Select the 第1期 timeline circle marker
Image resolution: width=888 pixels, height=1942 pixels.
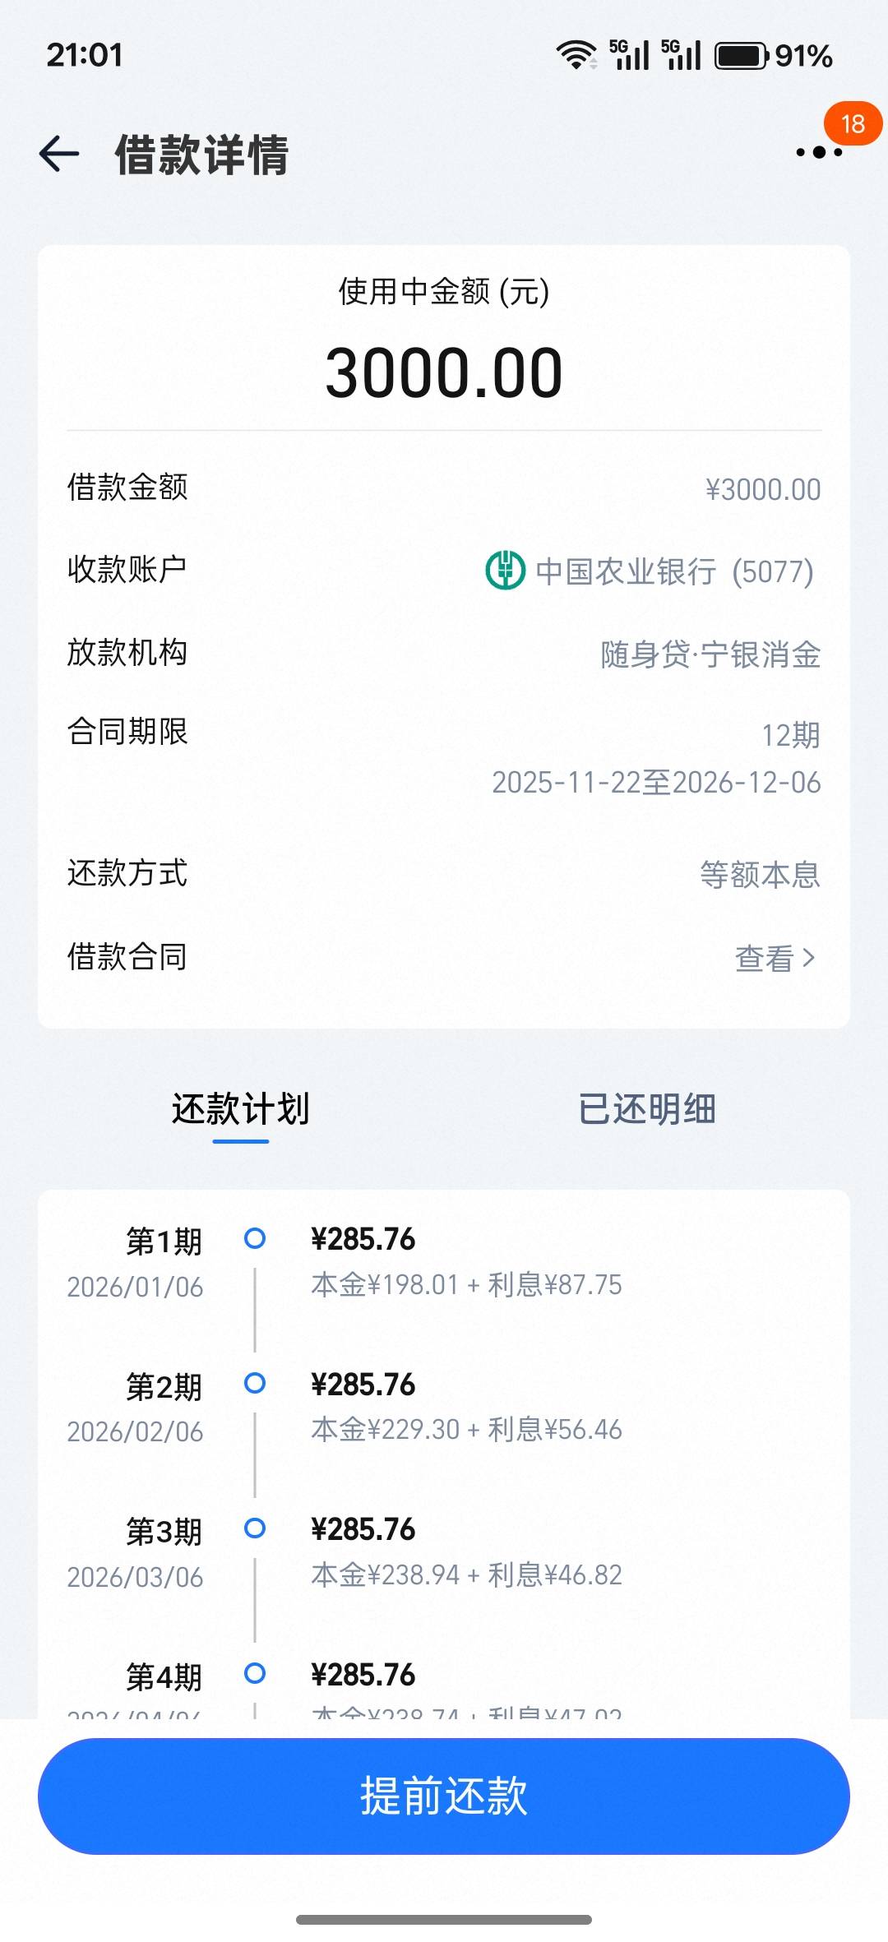tap(255, 1238)
